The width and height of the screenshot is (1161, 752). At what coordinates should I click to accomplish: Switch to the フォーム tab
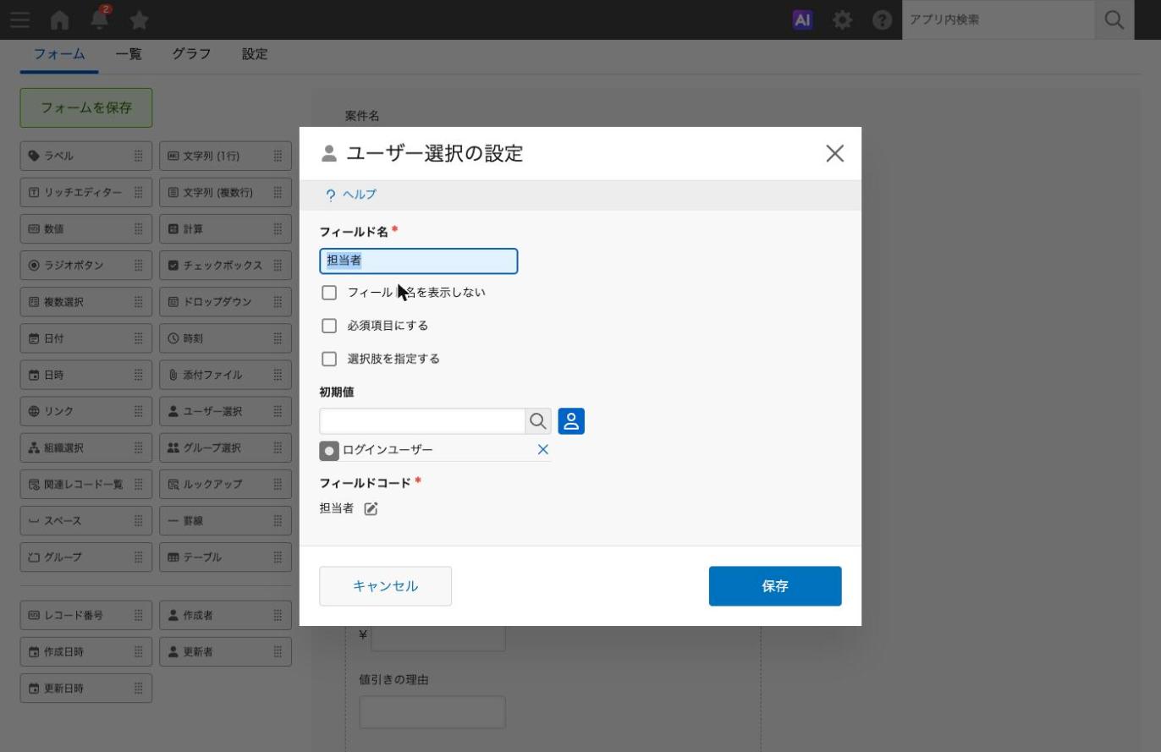59,54
